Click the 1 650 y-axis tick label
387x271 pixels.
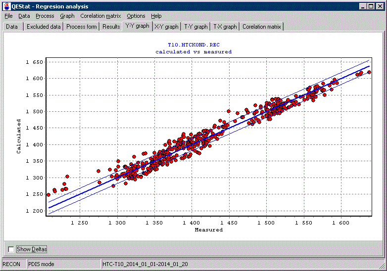pos(35,62)
